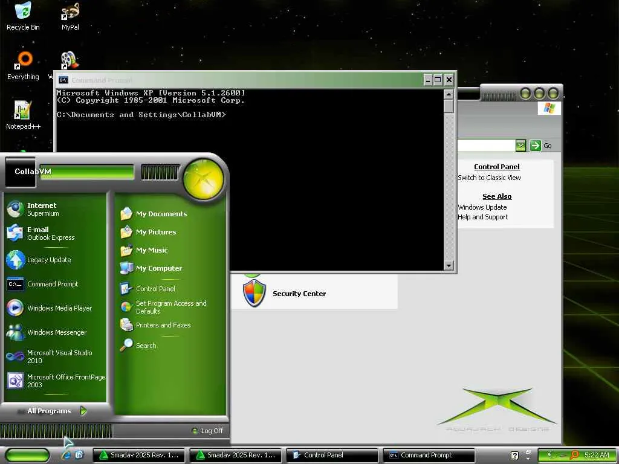Click the Control Panel sidebar heading
Viewport: 619px width, 464px height.
[x=497, y=167]
